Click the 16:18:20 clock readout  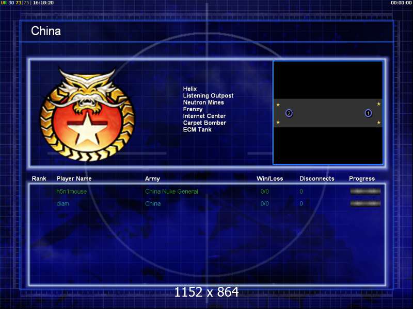(43, 3)
